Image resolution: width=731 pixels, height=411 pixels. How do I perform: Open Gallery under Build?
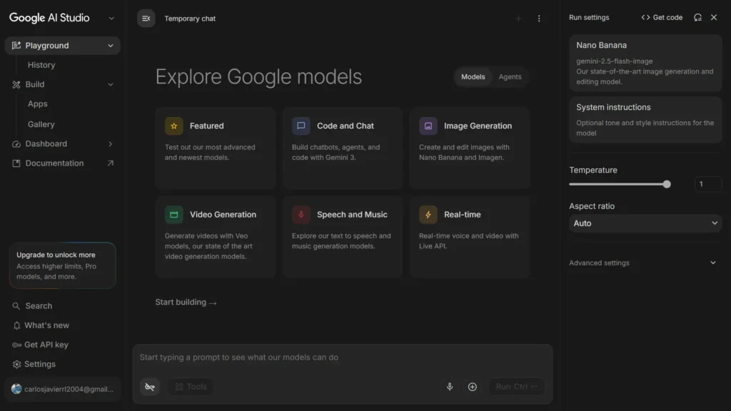tap(41, 124)
